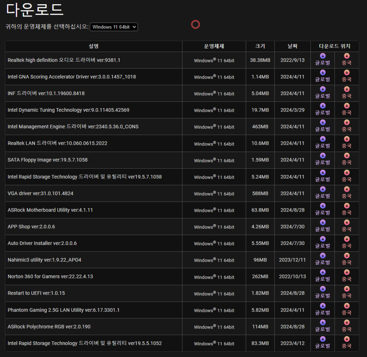Click 'Norton 360 for Gamers ver:22.22.4.13' description
Image resolution: width=367 pixels, height=357 pixels.
click(x=50, y=276)
